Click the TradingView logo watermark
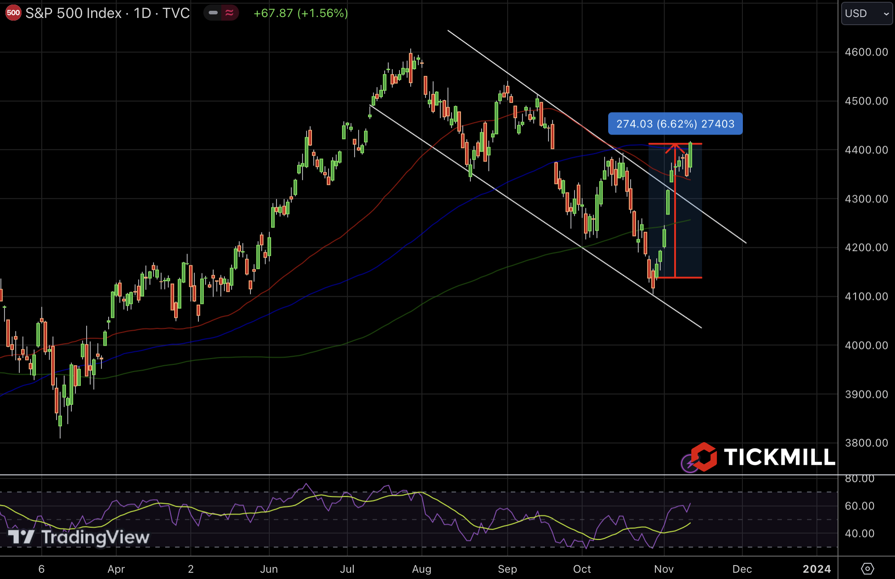The image size is (895, 579). [x=79, y=537]
